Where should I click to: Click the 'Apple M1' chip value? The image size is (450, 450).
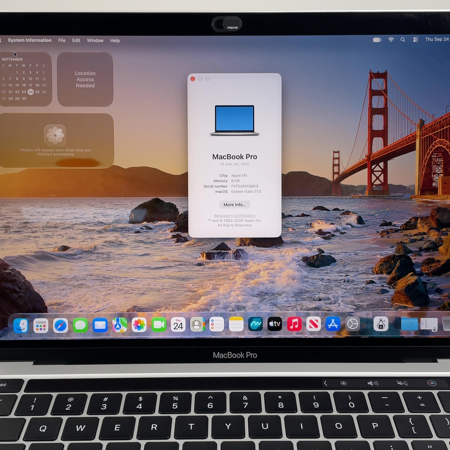(x=239, y=175)
